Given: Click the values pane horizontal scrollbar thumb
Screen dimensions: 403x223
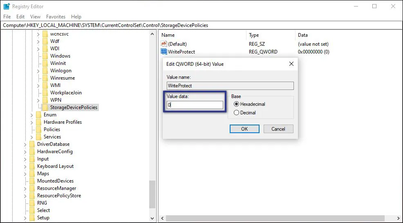Looking at the screenshot, I should pyautogui.click(x=275, y=219).
